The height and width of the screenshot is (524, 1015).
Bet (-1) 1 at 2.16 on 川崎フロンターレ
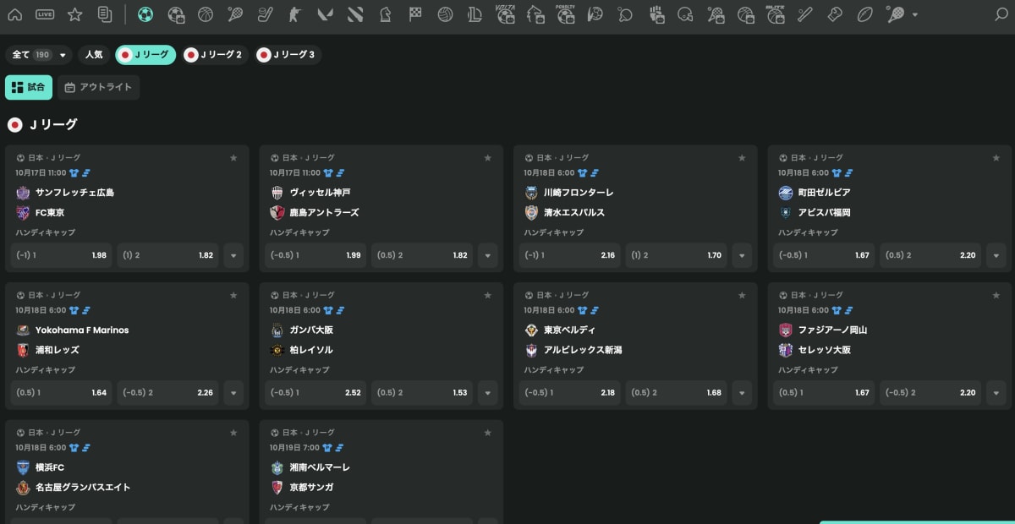click(571, 255)
